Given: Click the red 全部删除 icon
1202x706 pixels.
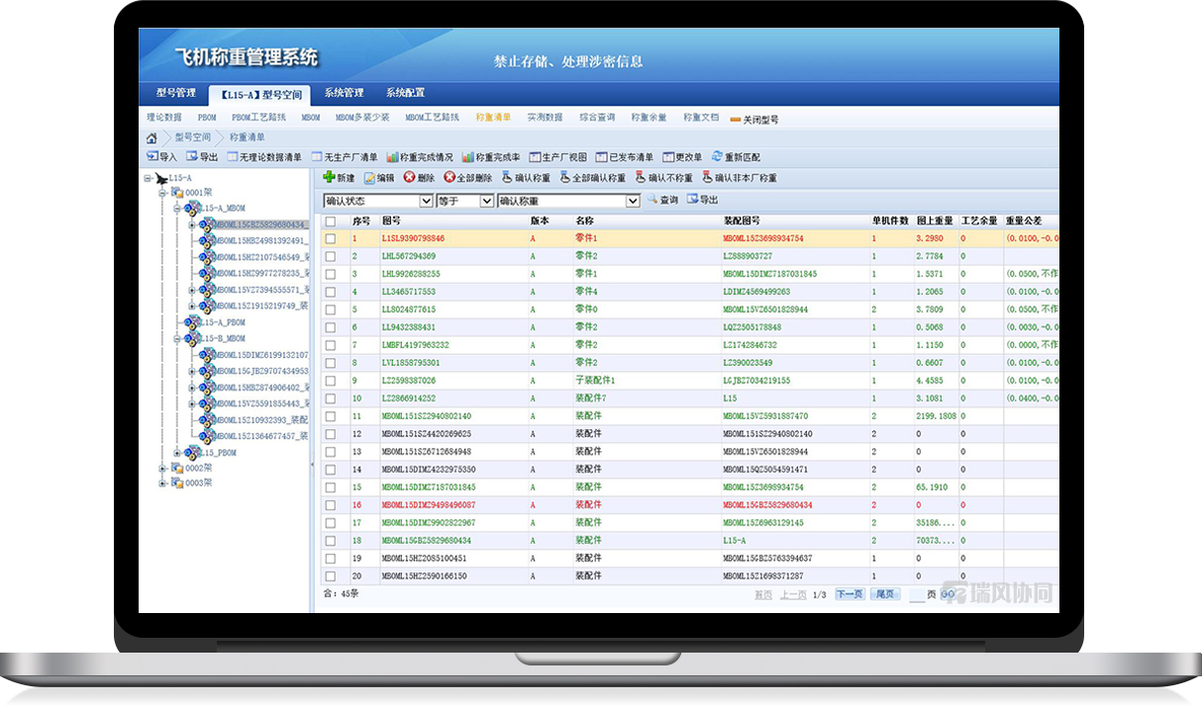Looking at the screenshot, I should [x=450, y=178].
